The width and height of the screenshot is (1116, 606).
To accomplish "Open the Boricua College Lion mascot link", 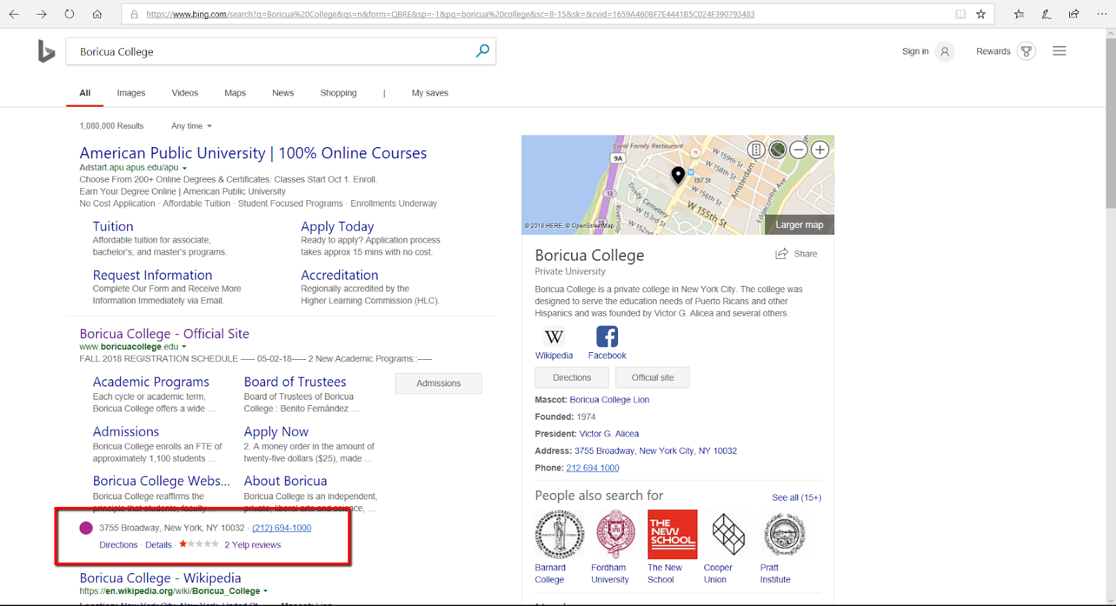I will pyautogui.click(x=610, y=400).
